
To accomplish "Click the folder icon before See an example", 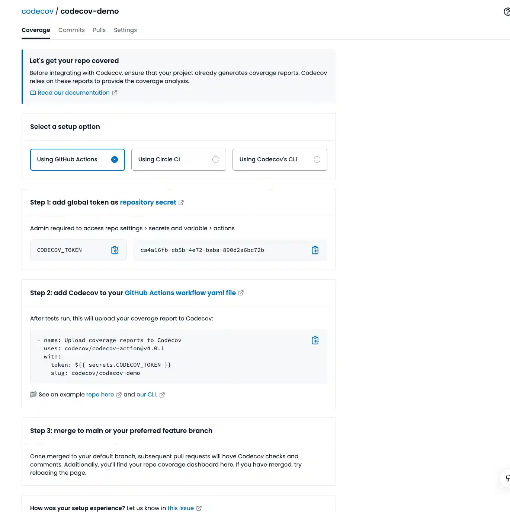I will [x=33, y=394].
